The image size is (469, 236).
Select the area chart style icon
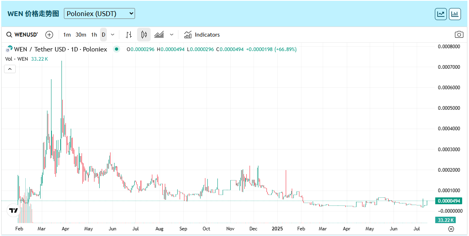[159, 35]
